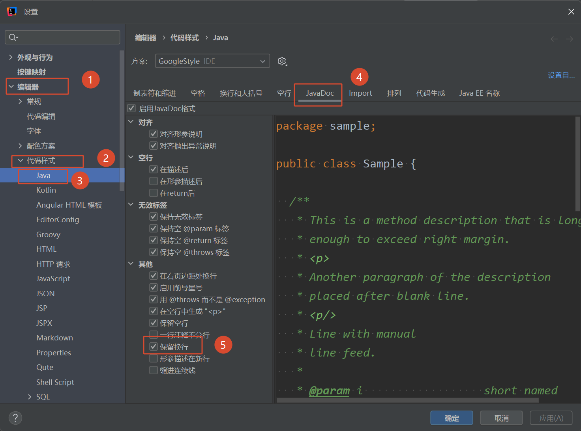The image size is (581, 431).
Task: Go back with the left arrow icon
Action: click(x=554, y=39)
